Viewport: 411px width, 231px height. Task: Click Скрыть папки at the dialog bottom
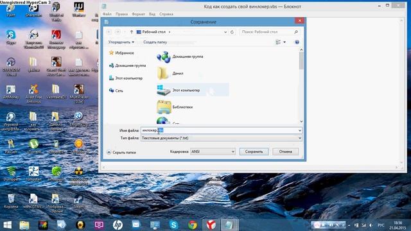pyautogui.click(x=121, y=152)
